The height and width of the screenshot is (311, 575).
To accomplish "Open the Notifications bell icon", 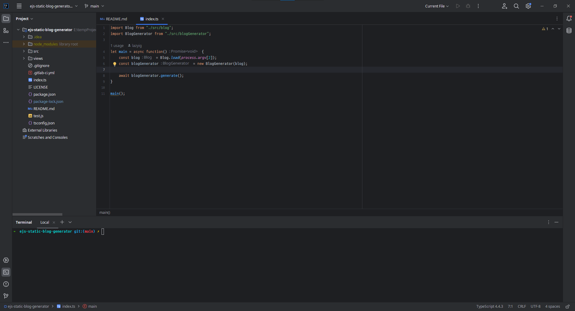I will [x=569, y=19].
